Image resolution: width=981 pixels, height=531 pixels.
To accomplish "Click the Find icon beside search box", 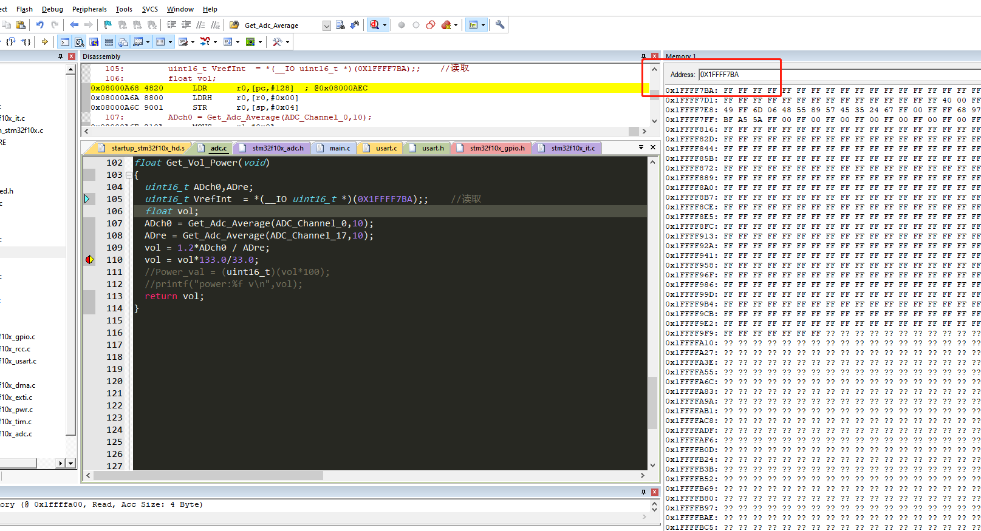I will pyautogui.click(x=340, y=25).
